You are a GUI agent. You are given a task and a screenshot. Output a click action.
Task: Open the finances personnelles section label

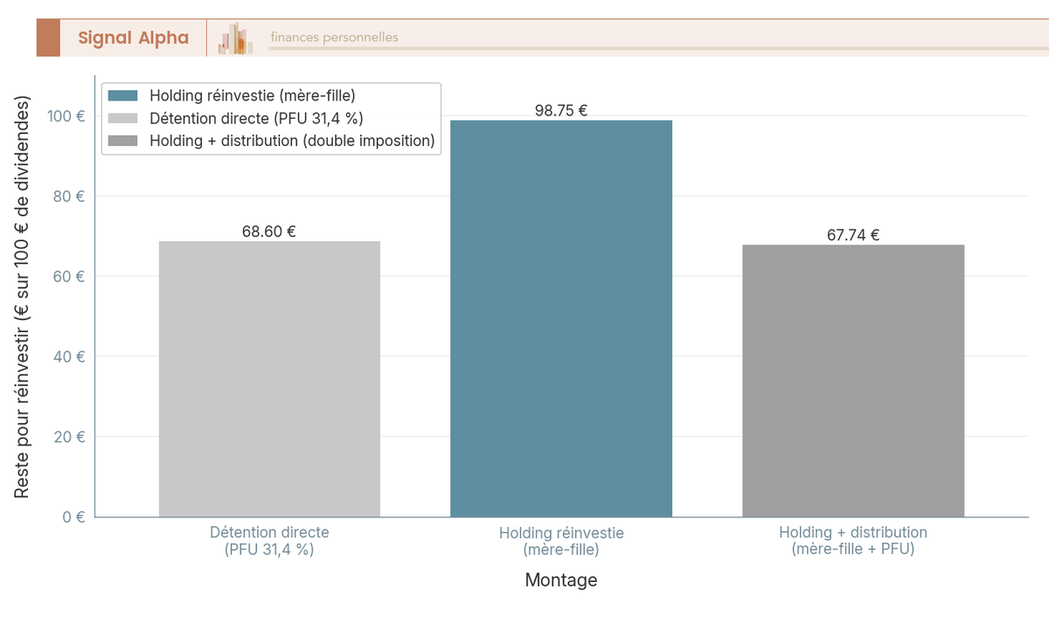click(x=334, y=38)
